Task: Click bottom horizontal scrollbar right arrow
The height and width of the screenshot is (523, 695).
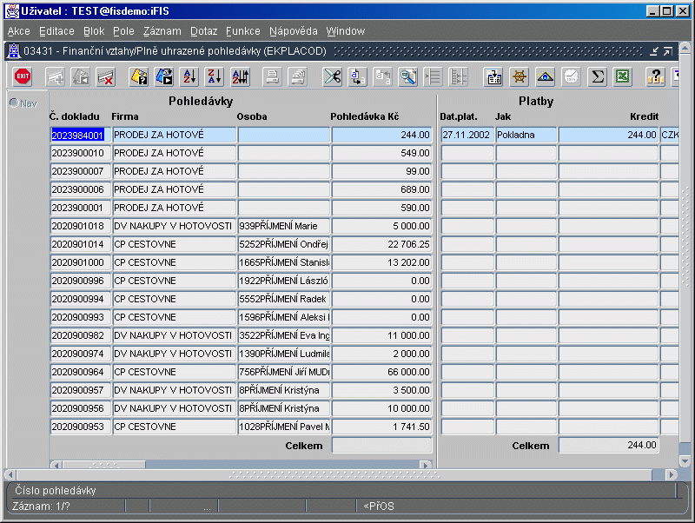Action: [672, 474]
